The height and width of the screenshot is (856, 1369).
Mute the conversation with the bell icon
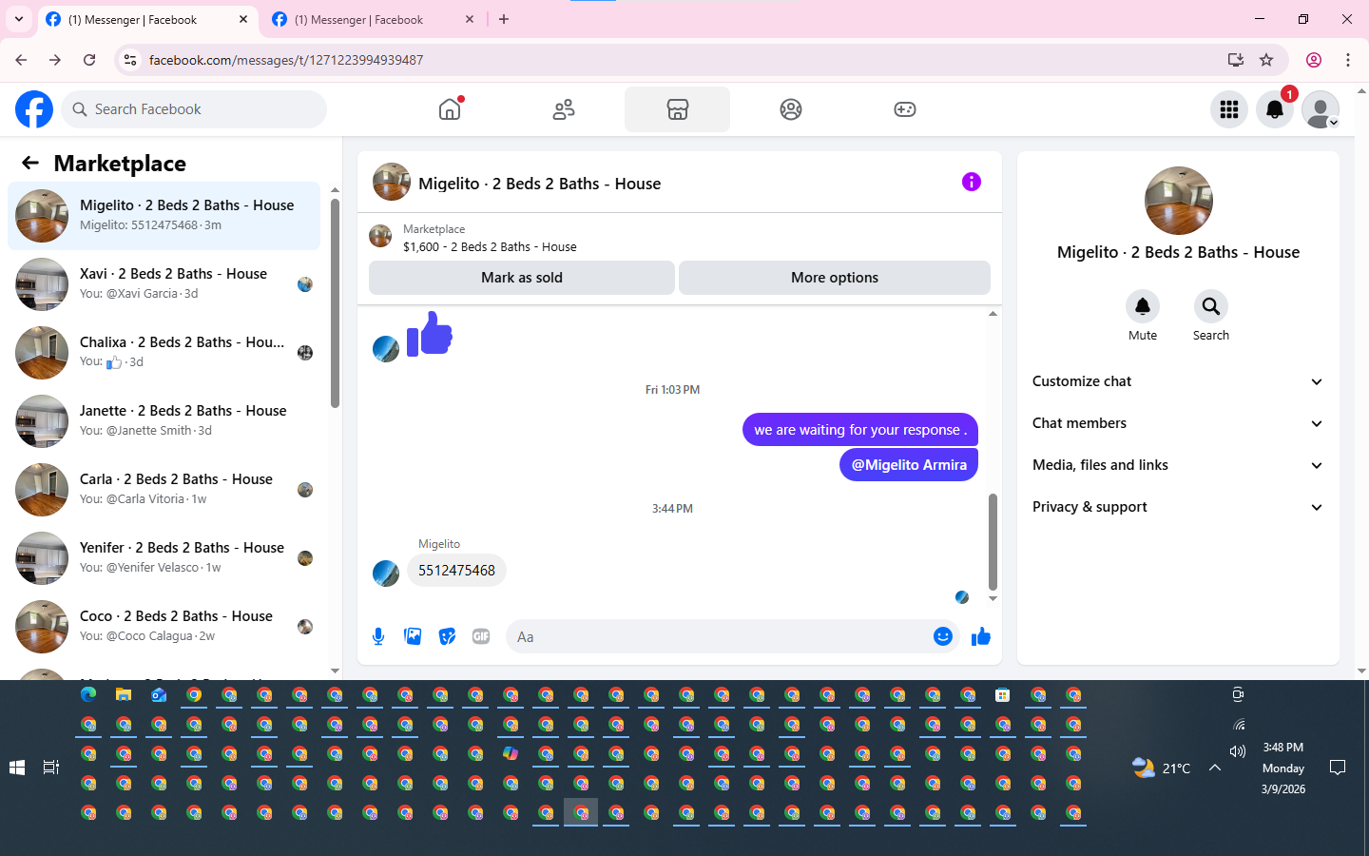point(1143,306)
